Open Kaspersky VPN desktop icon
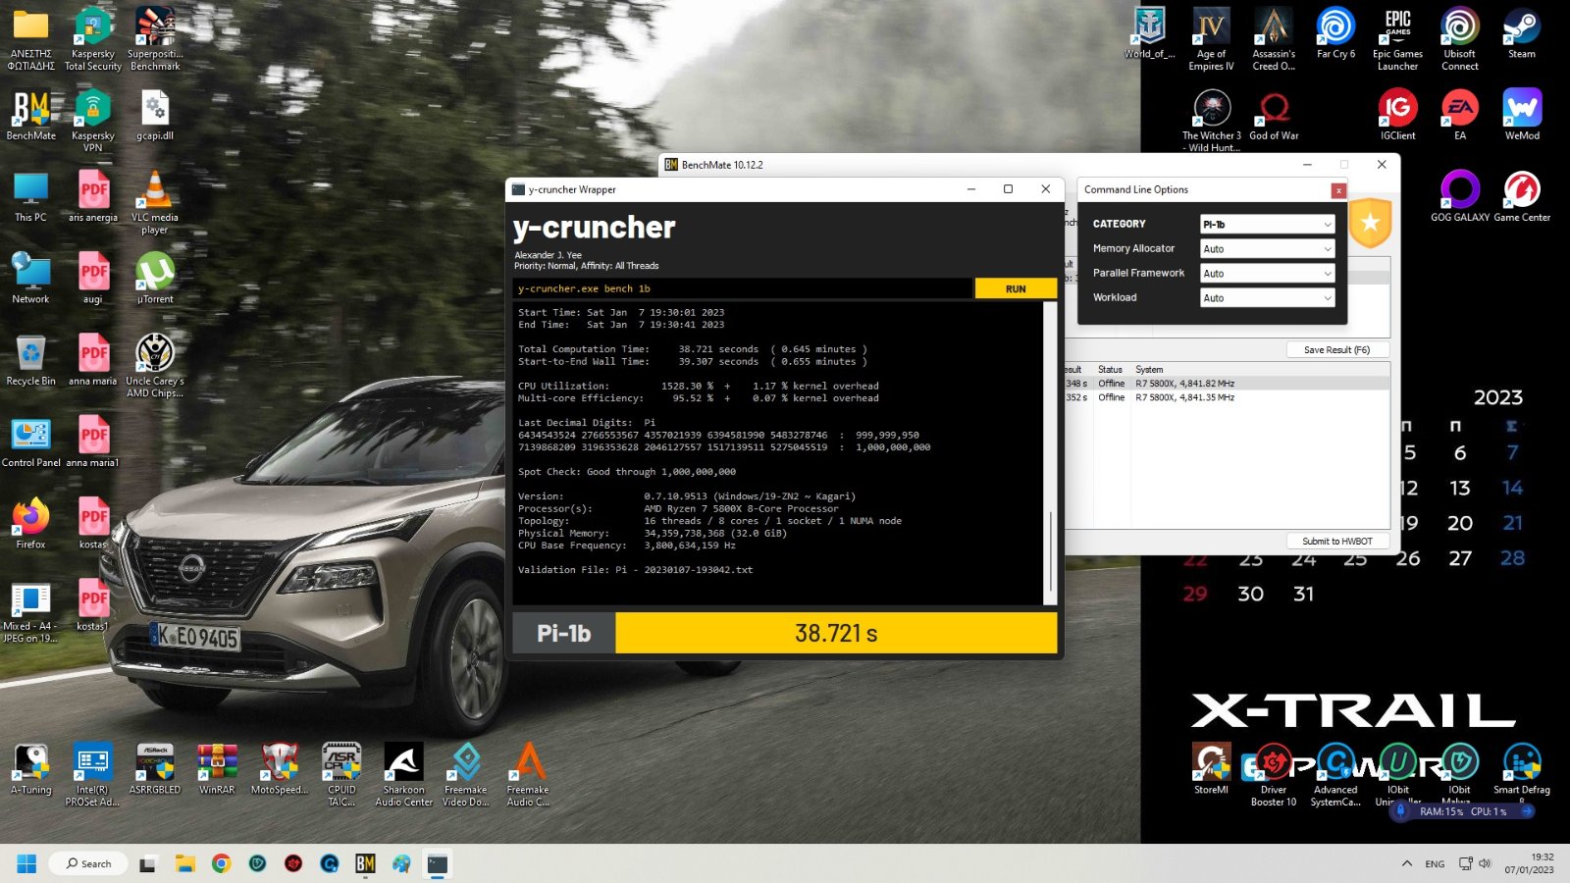 click(92, 121)
